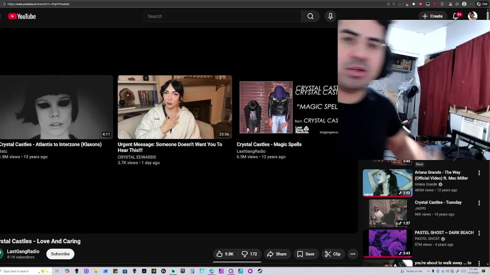Open File Explorer from the taskbar

tap(96, 271)
